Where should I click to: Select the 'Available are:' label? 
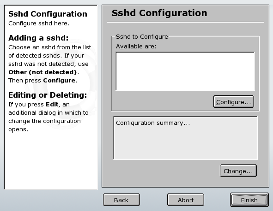[136, 47]
